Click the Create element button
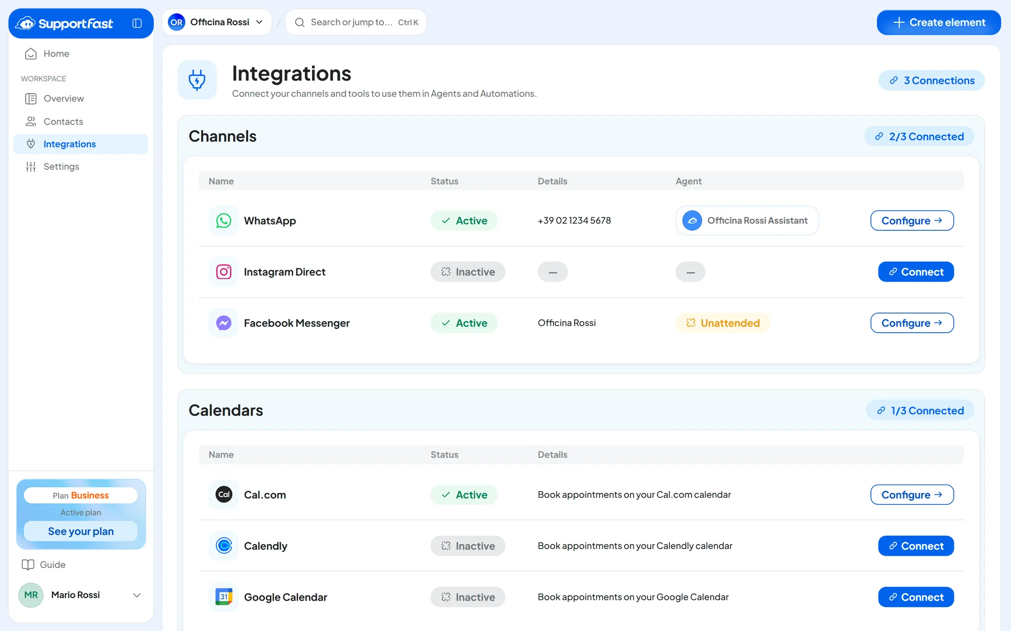Screen dimensions: 1011x631 tap(939, 23)
